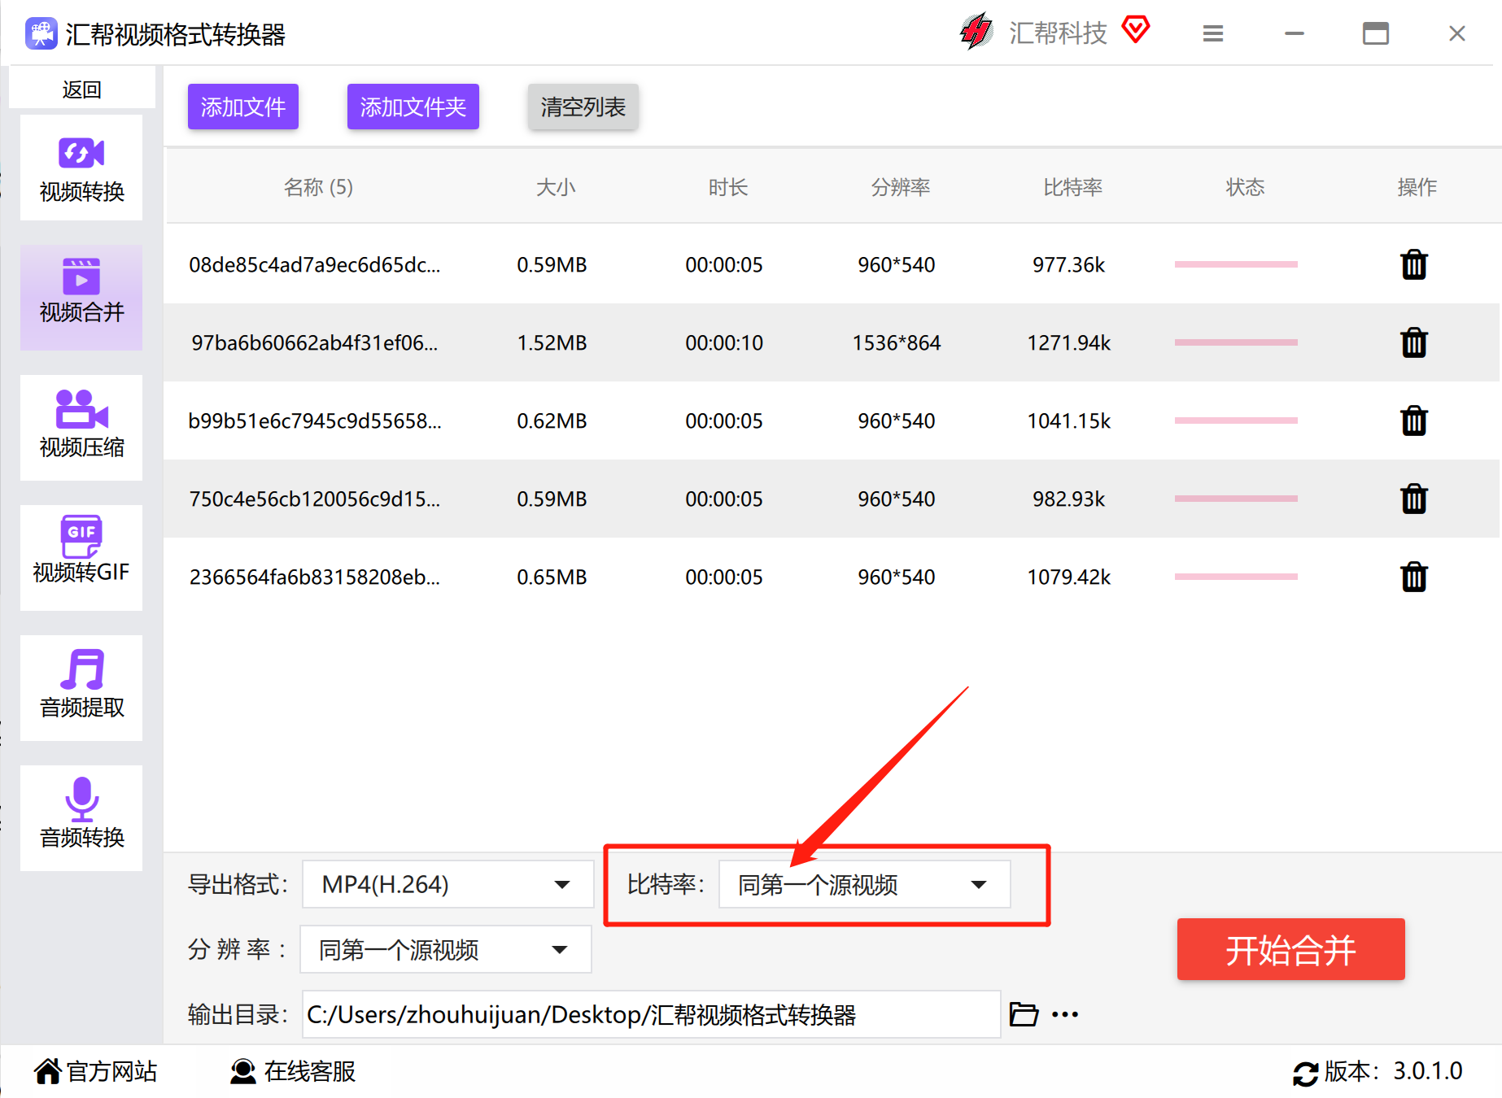Maximize the converter window
Screen dimensions: 1502x1098
tap(1376, 33)
